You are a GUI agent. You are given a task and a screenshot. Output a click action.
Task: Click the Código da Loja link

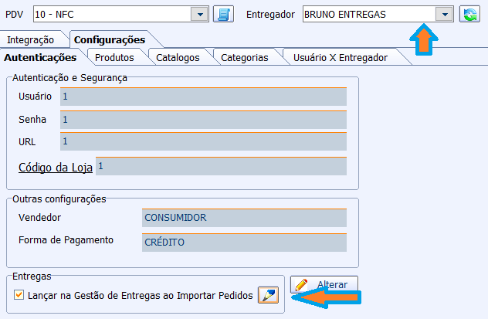point(55,167)
